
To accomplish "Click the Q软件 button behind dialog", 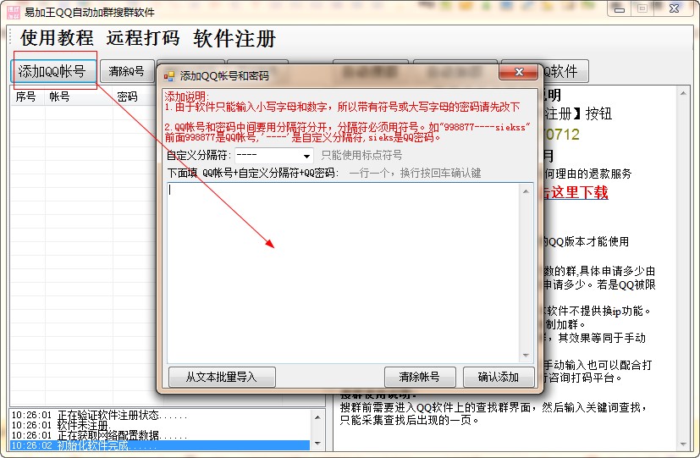I will pyautogui.click(x=565, y=71).
